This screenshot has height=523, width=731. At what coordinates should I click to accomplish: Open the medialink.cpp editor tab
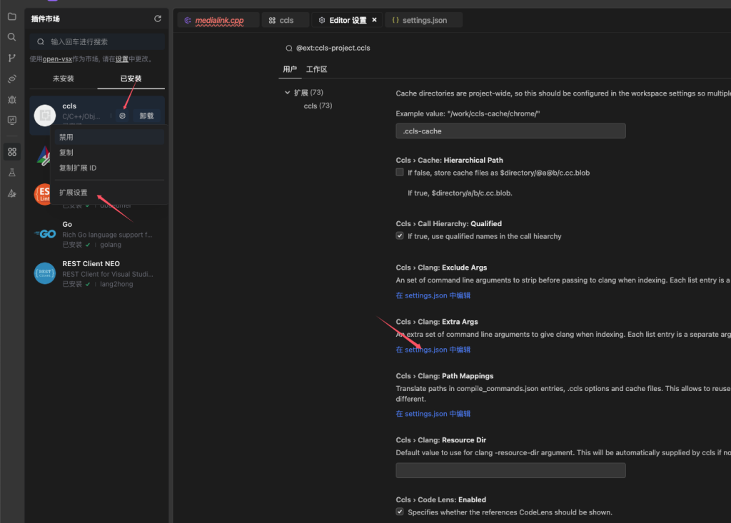(218, 20)
